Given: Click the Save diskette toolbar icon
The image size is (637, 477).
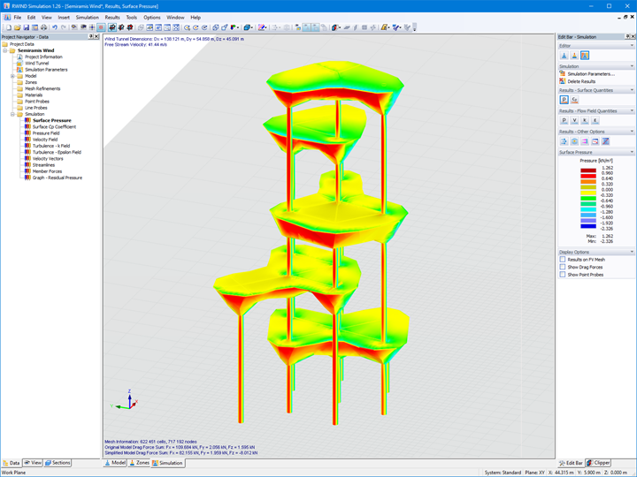Looking at the screenshot, I should tap(26, 27).
